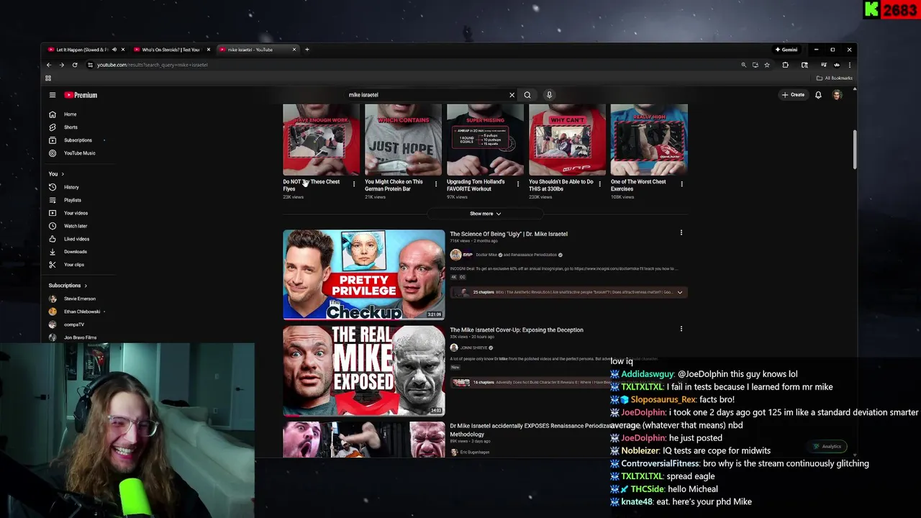Open Ethan Chlebowski subscription

point(81,312)
